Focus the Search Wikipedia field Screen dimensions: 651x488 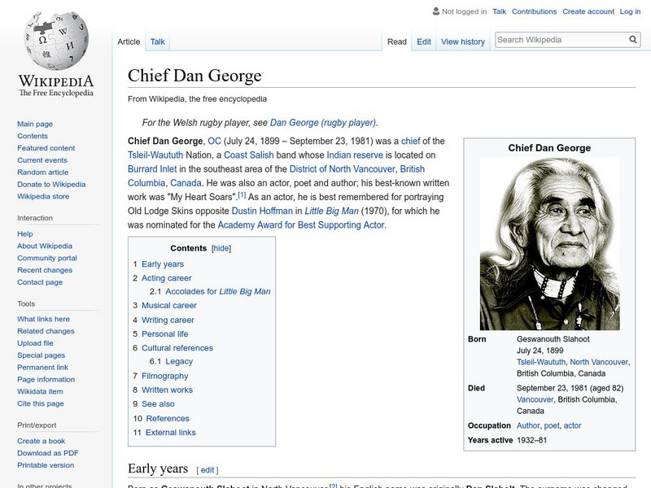561,40
